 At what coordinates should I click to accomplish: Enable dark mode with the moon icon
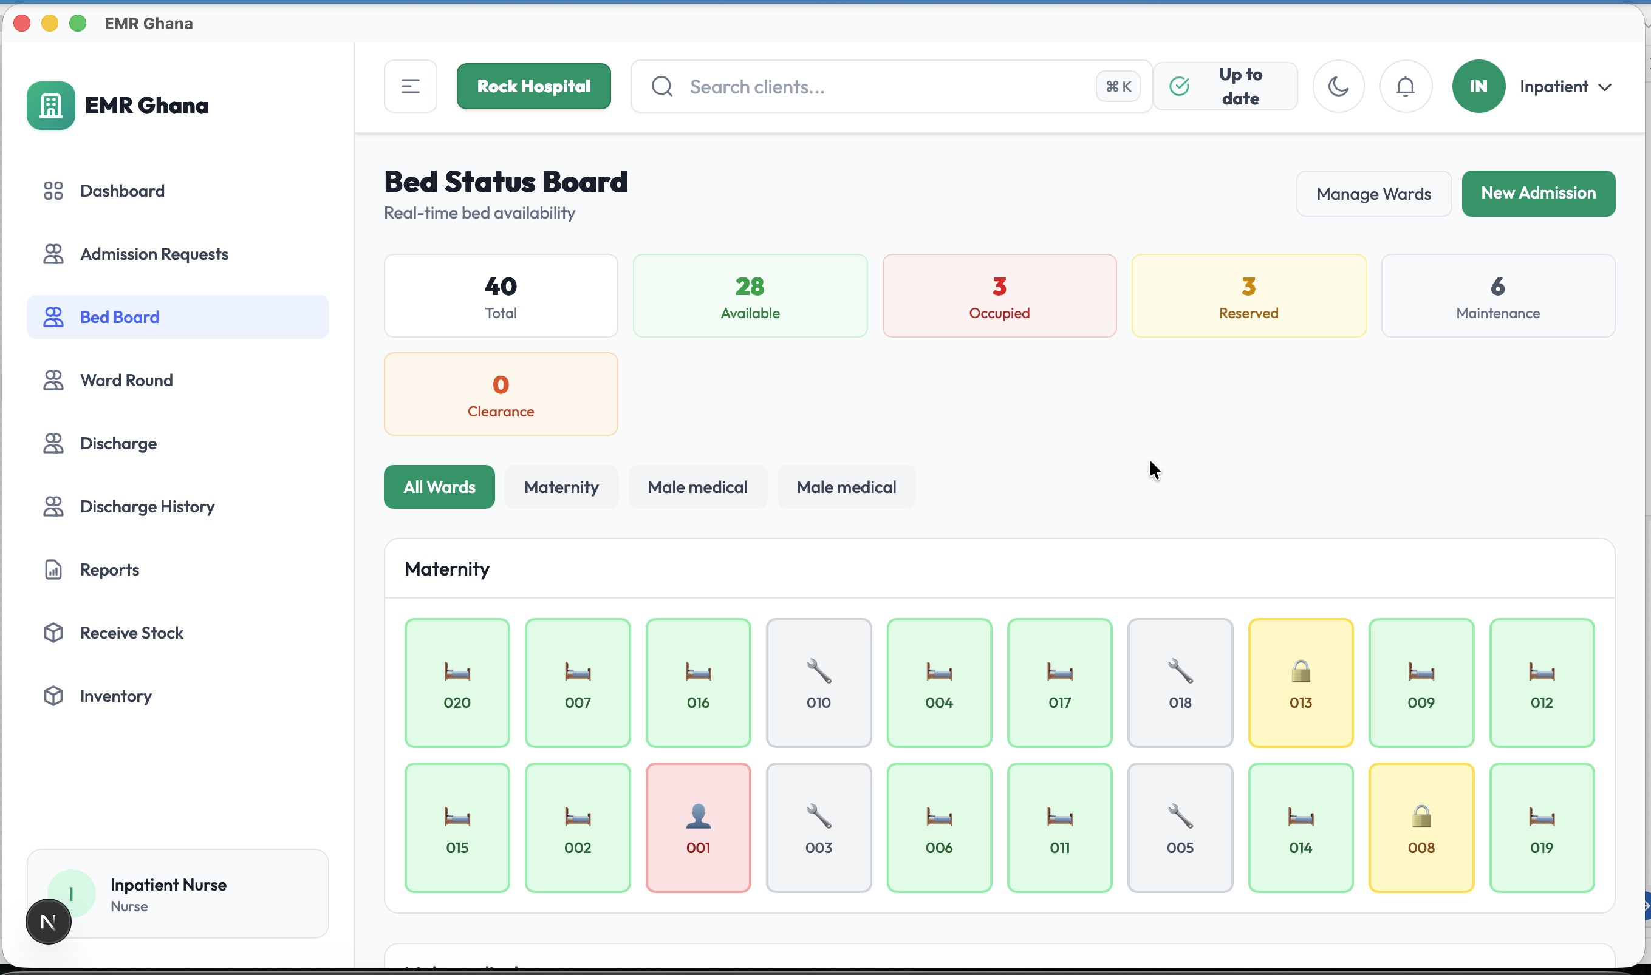click(x=1338, y=86)
